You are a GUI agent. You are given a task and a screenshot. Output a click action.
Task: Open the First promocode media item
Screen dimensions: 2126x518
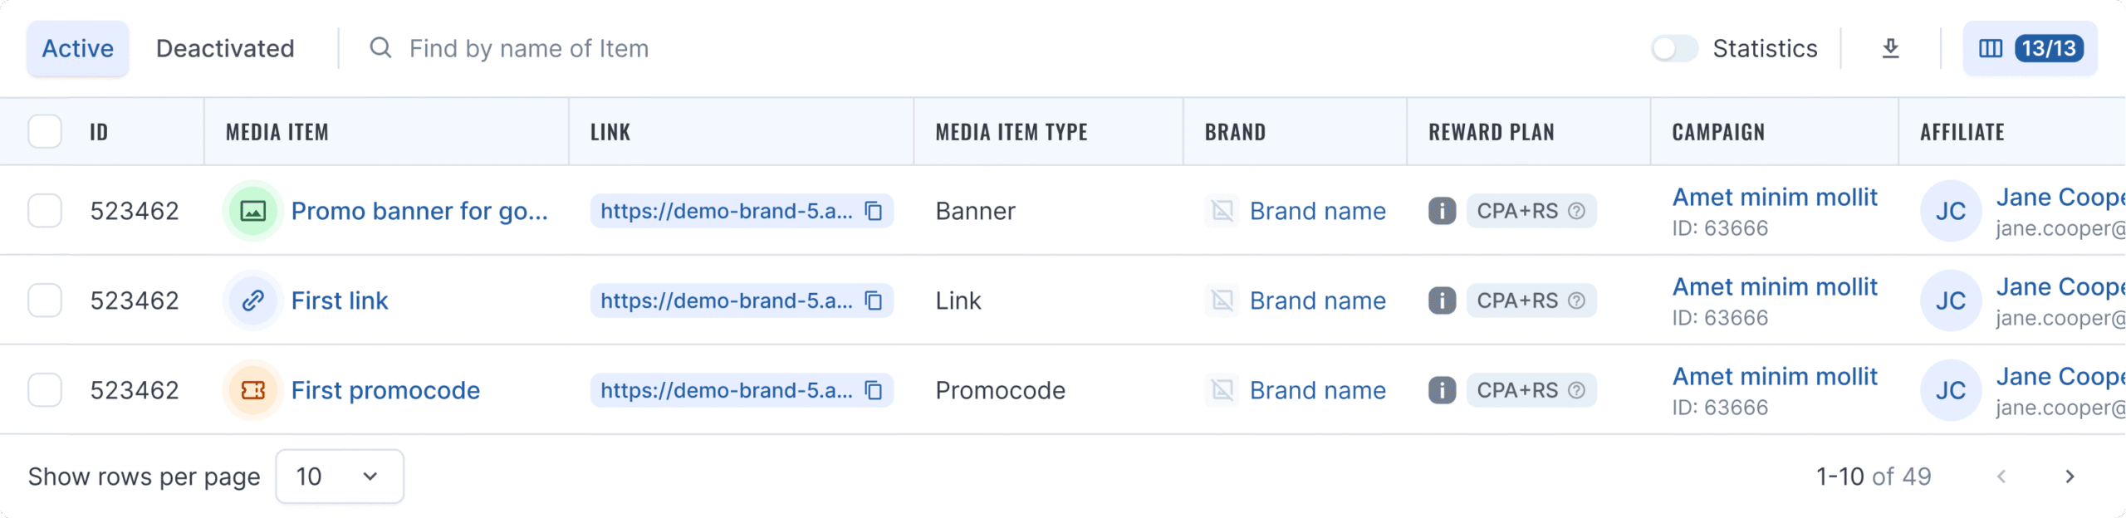pos(385,390)
